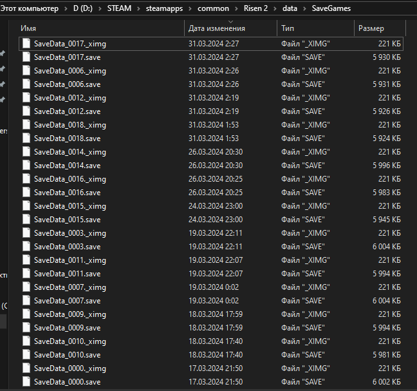Click the SaveGames breadcrumb
This screenshot has height=391, width=417.
331,8
